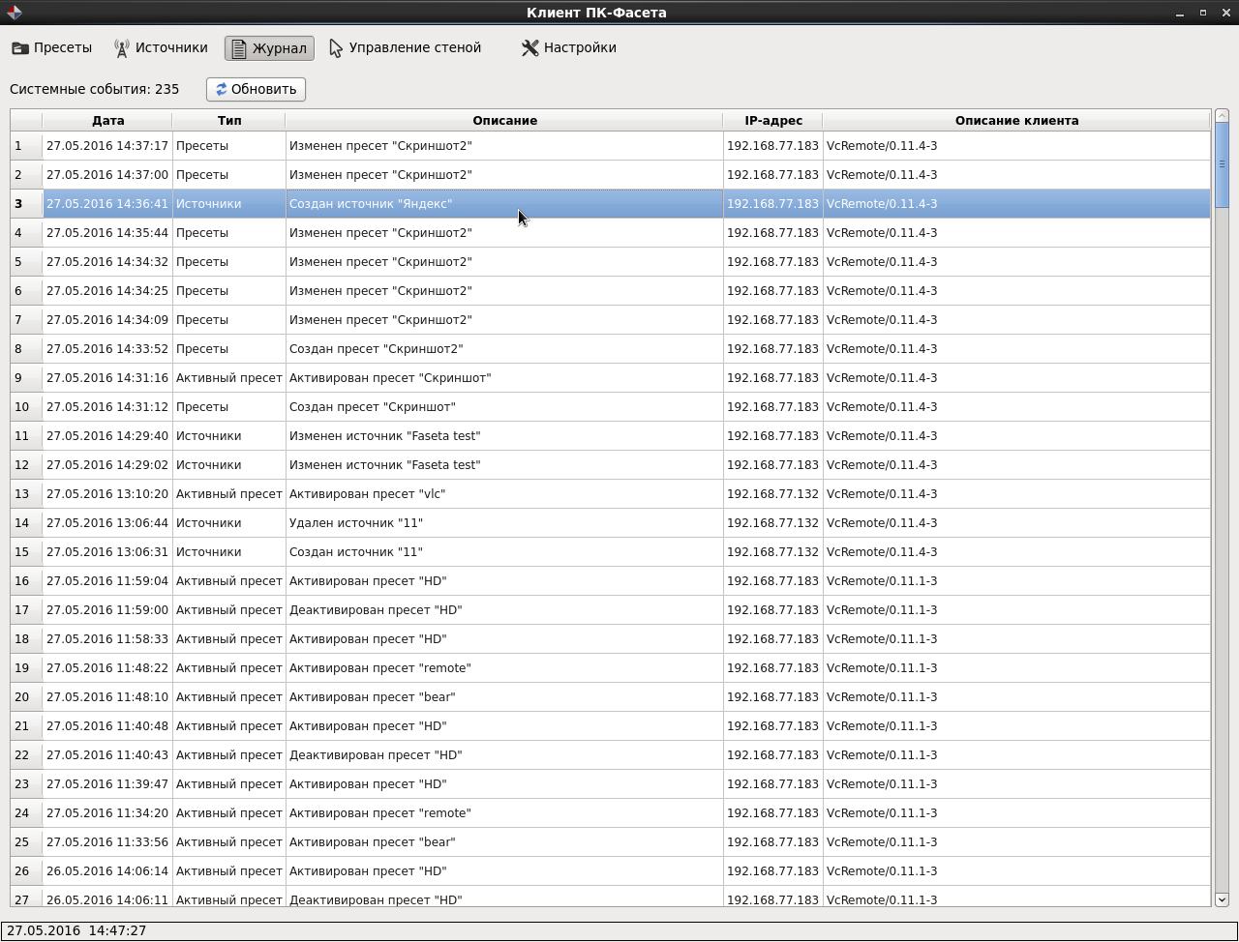Image resolution: width=1239 pixels, height=942 pixels.
Task: Click the Описание клиента column header
Action: point(1016,121)
